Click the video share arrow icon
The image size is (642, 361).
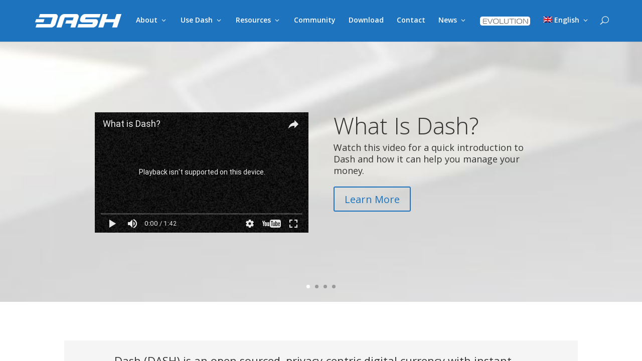(293, 124)
